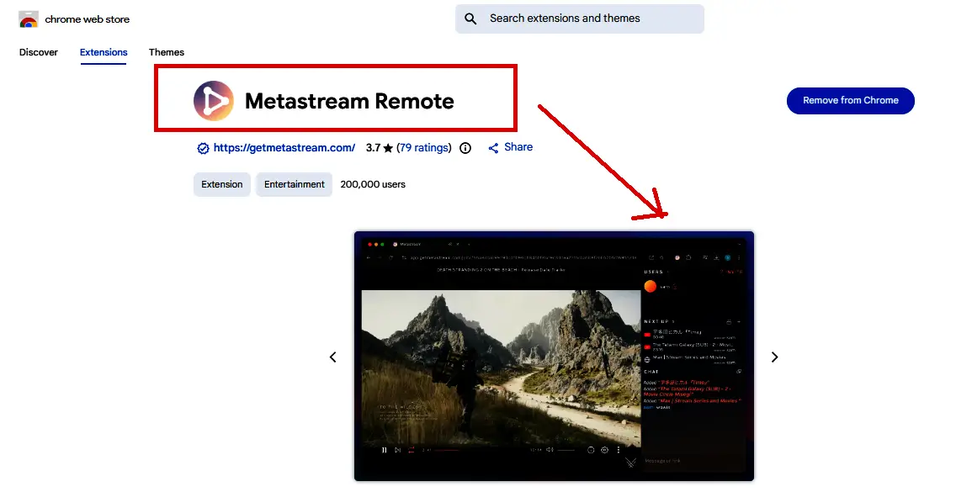View the 79 ratings link

(424, 147)
